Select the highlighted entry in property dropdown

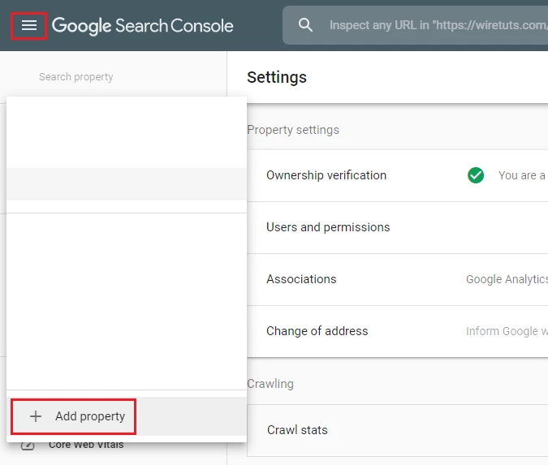coord(126,183)
